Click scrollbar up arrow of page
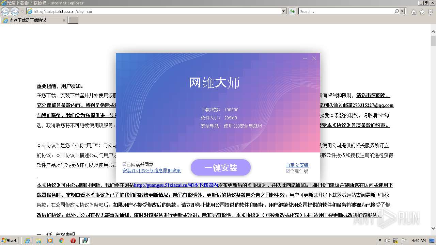Image resolution: width=436 pixels, height=245 pixels. [433, 32]
